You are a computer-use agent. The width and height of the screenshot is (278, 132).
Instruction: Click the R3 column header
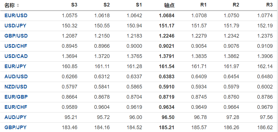point(269,5)
